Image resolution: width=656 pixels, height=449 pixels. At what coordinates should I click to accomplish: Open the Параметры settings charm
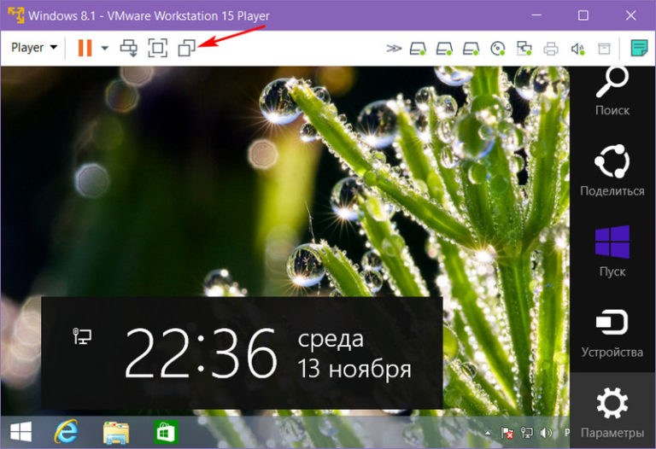(612, 411)
